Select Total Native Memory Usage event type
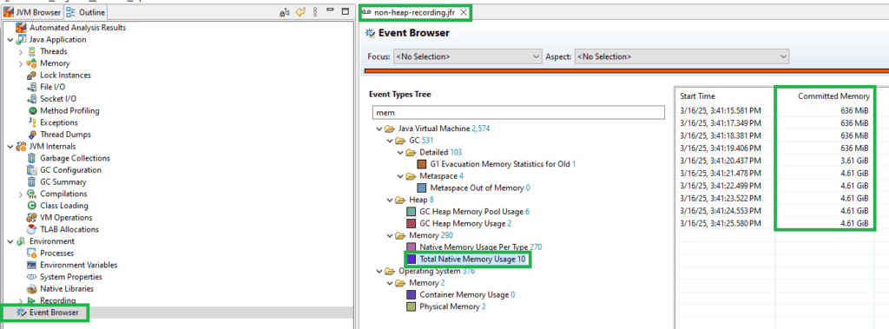The width and height of the screenshot is (889, 329). (468, 260)
